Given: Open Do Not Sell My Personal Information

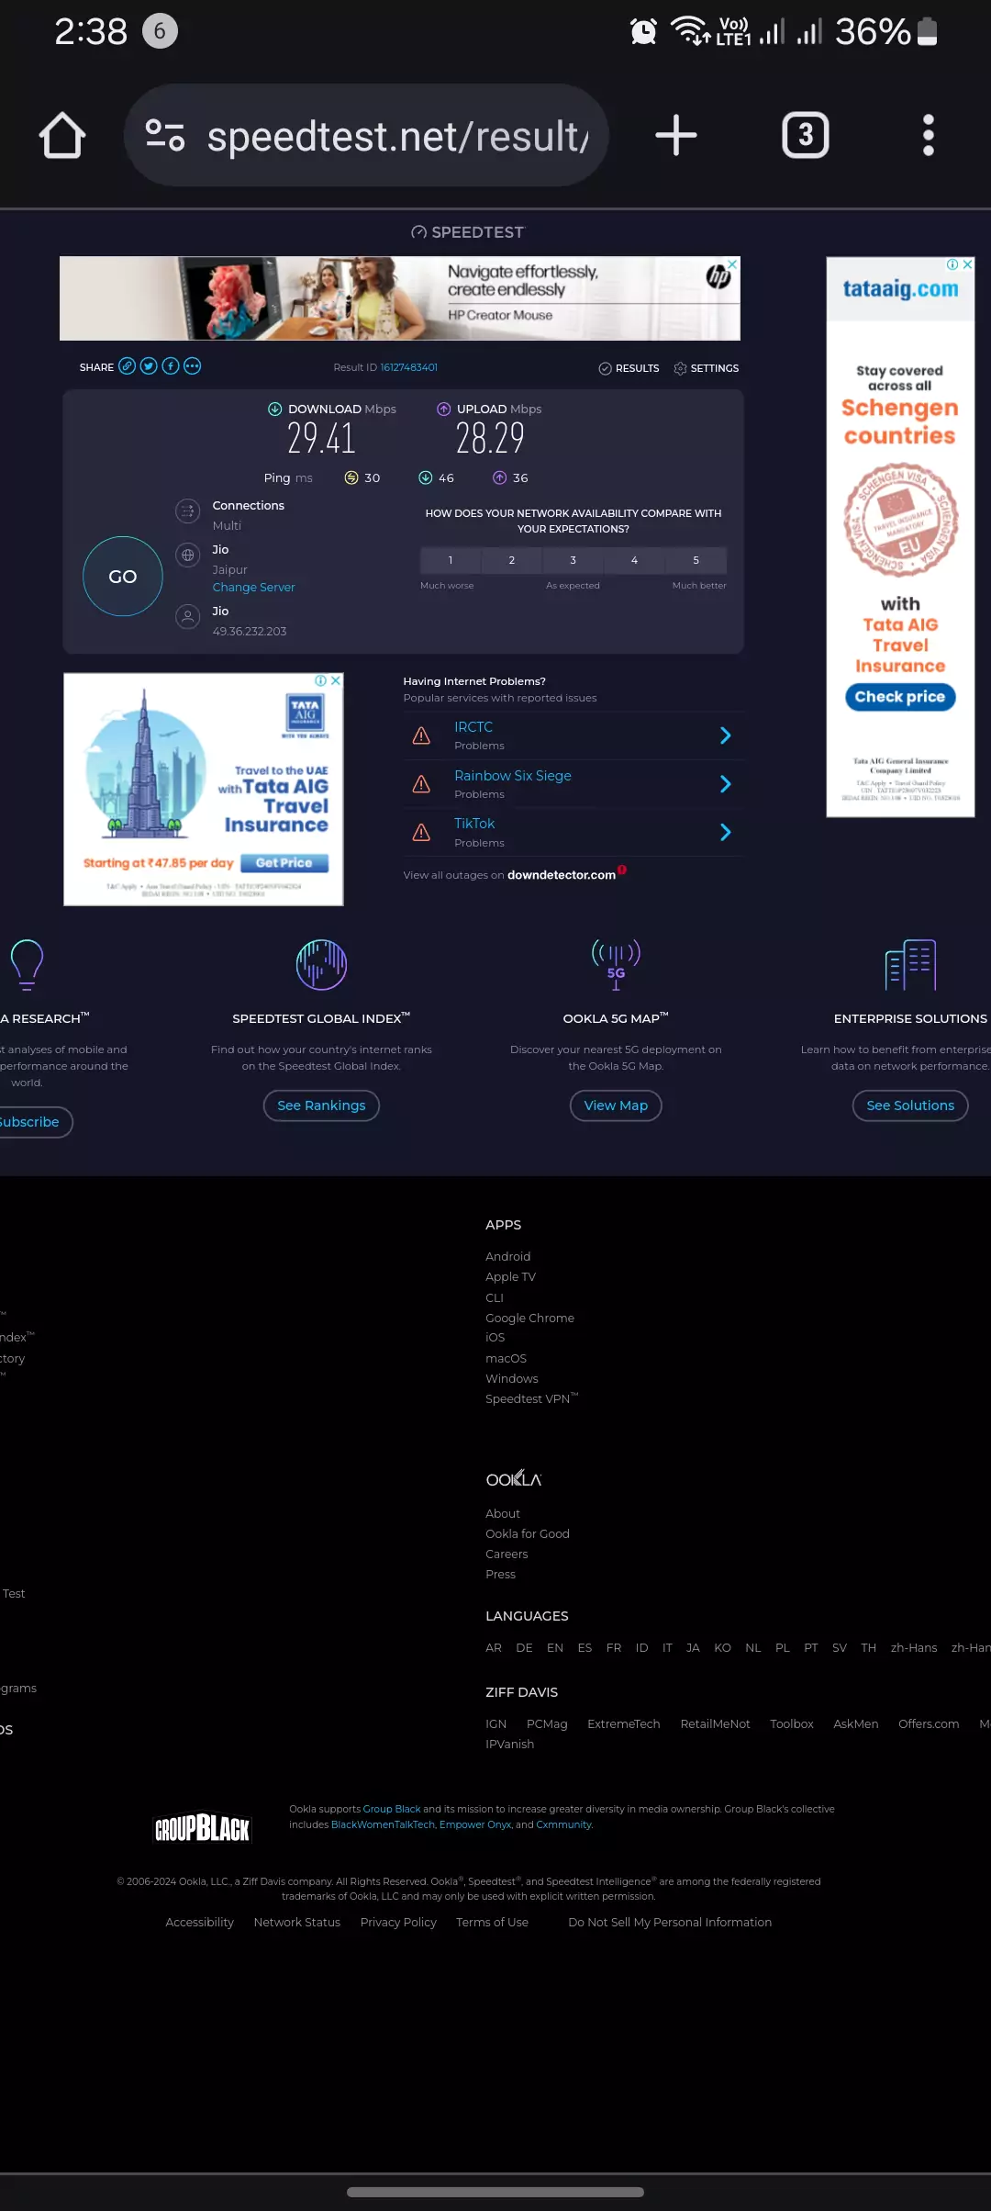Looking at the screenshot, I should pos(670,1923).
